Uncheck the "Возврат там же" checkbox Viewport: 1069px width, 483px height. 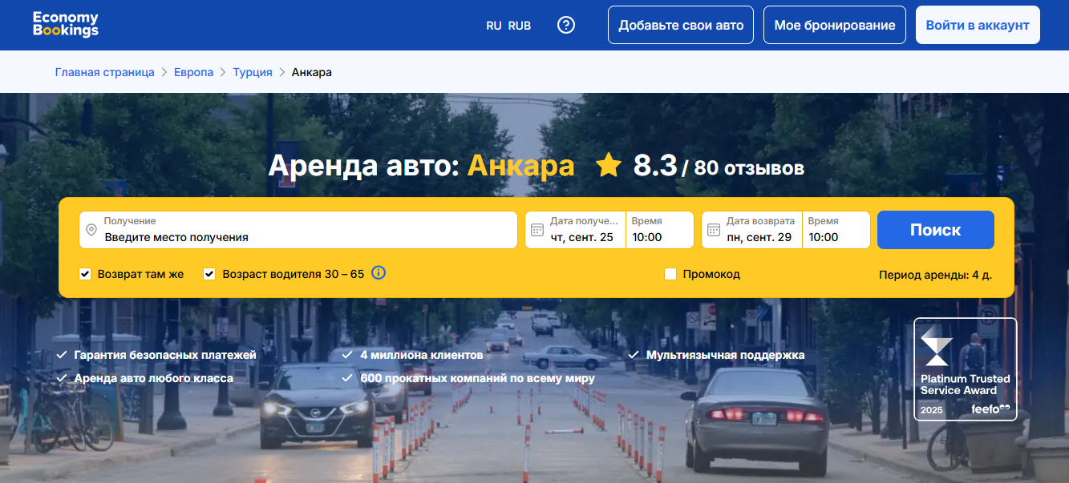(85, 274)
